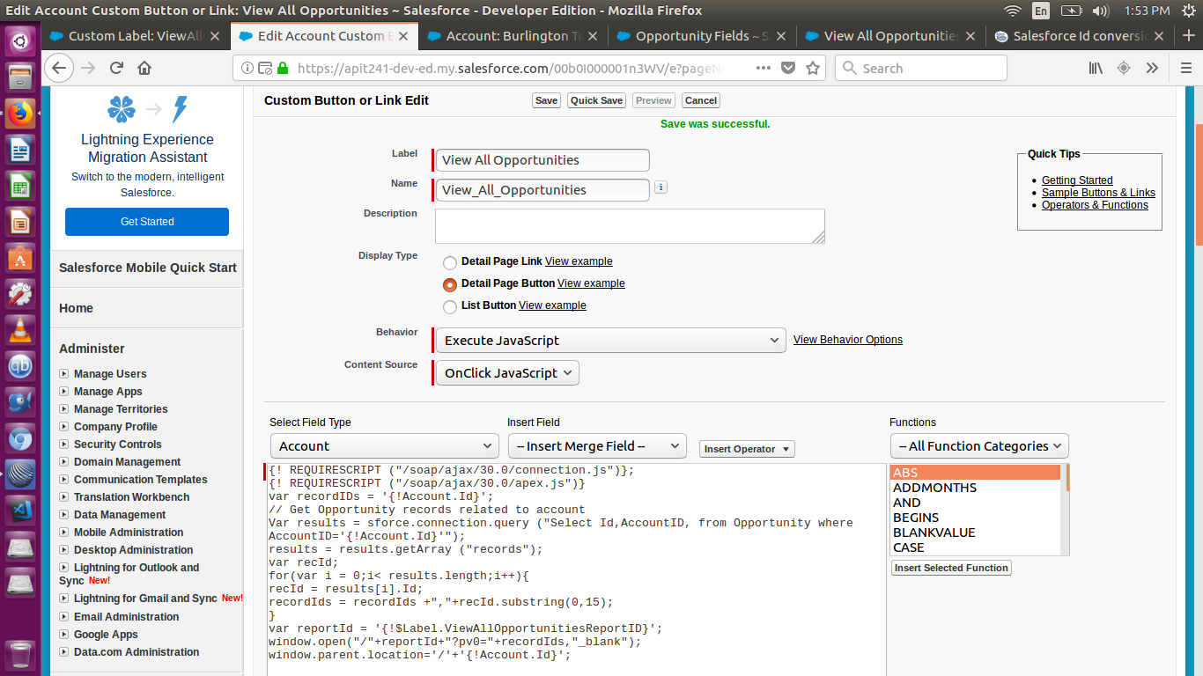Select BLANKVALUE function in list
1203x676 pixels.
point(976,533)
